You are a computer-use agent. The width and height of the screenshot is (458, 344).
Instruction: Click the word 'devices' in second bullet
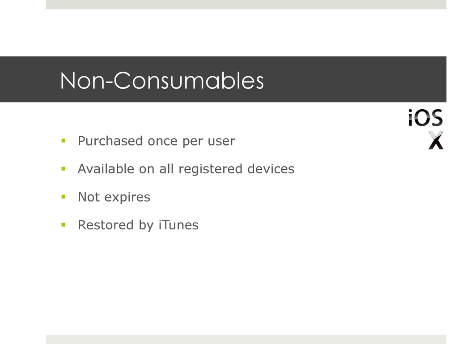click(271, 169)
